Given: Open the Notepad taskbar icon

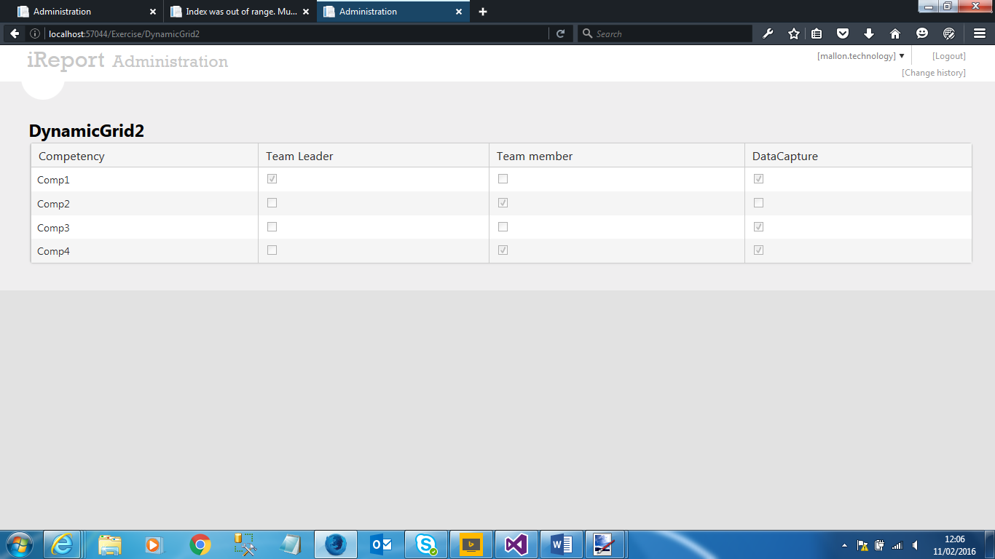Looking at the screenshot, I should [x=291, y=544].
